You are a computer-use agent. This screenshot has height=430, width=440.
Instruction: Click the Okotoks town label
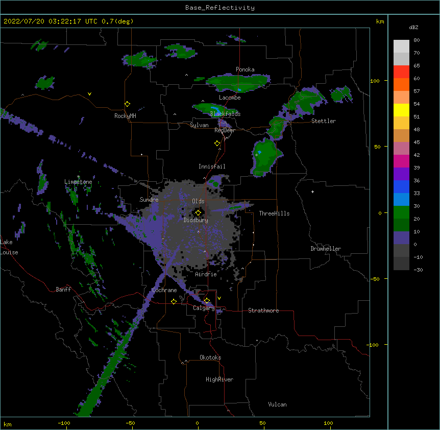coord(210,357)
